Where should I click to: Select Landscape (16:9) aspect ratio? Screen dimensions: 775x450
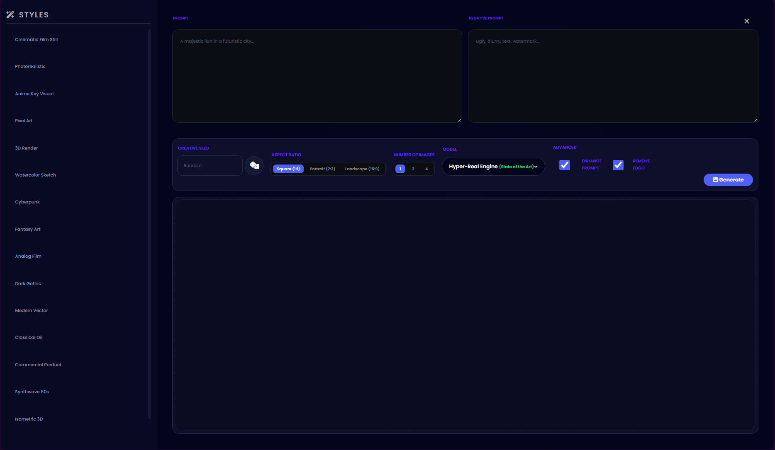[362, 169]
